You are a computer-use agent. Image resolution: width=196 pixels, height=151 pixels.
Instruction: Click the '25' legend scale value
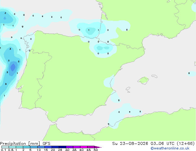60,150
